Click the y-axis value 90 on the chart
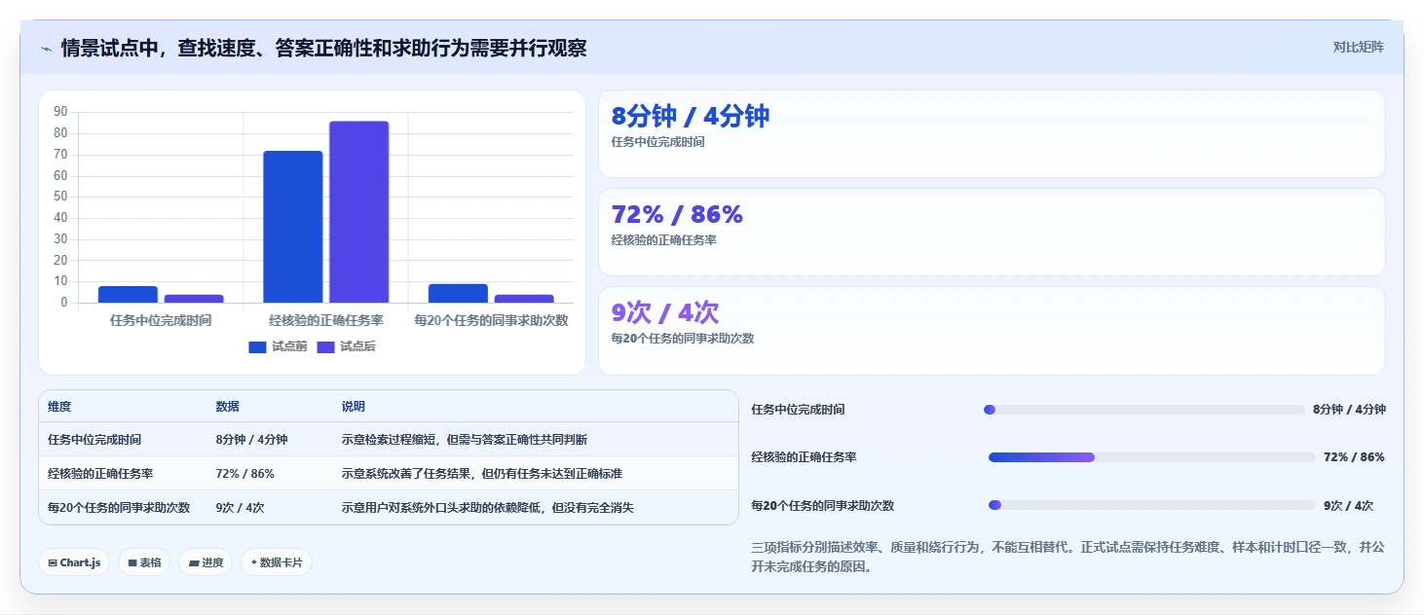1424x615 pixels. coord(60,112)
